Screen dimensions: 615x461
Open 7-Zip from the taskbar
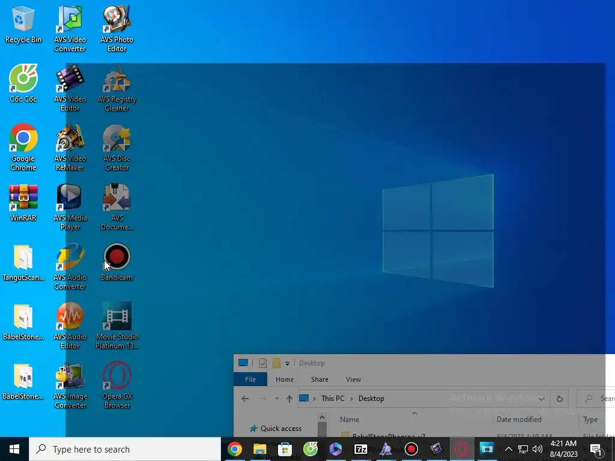point(360,449)
